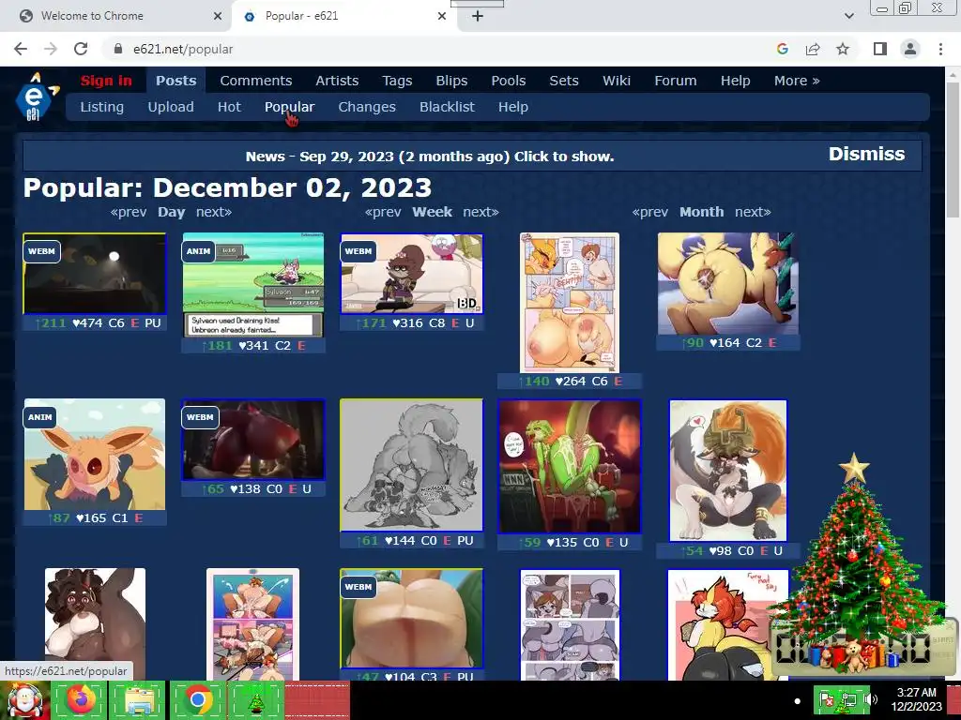Open the Tags page
The width and height of the screenshot is (961, 720).
[397, 81]
